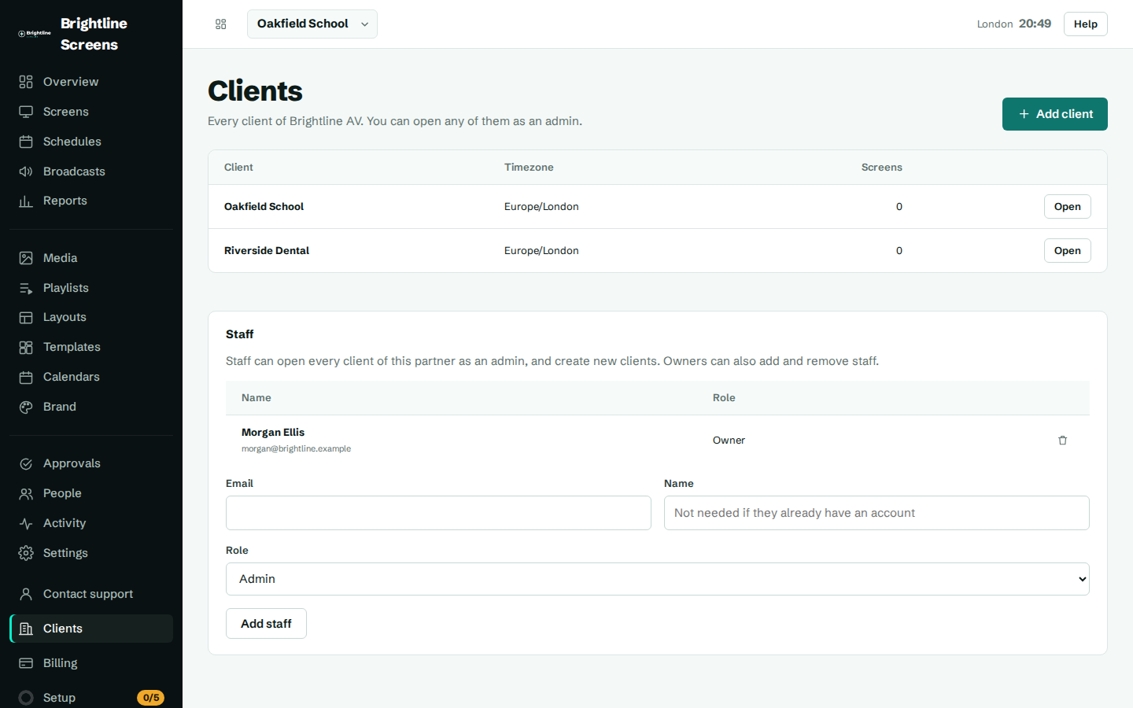Click the Help button

point(1086,24)
